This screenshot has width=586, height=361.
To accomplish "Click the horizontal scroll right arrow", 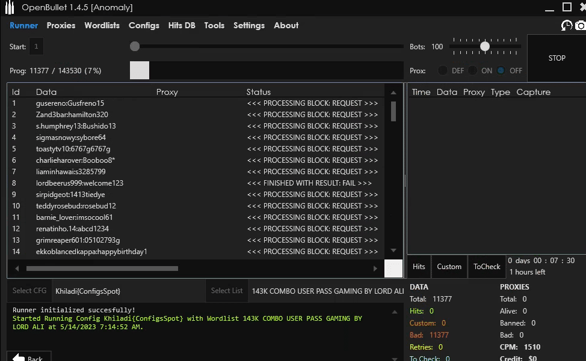I will click(x=375, y=268).
